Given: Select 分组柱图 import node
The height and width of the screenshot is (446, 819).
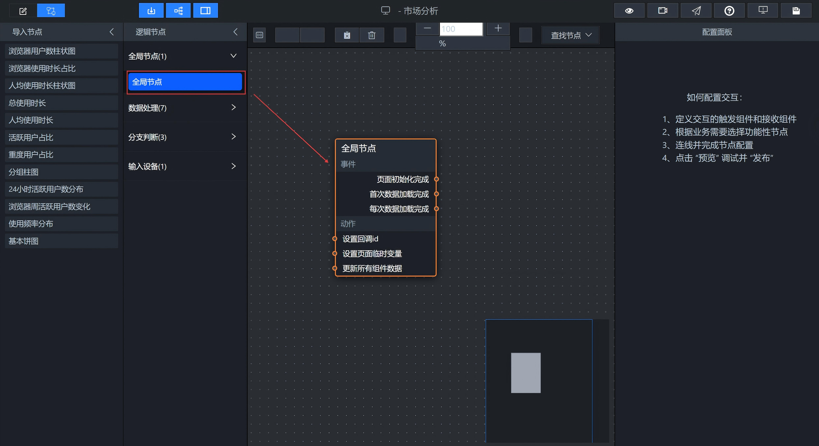Looking at the screenshot, I should (x=62, y=172).
